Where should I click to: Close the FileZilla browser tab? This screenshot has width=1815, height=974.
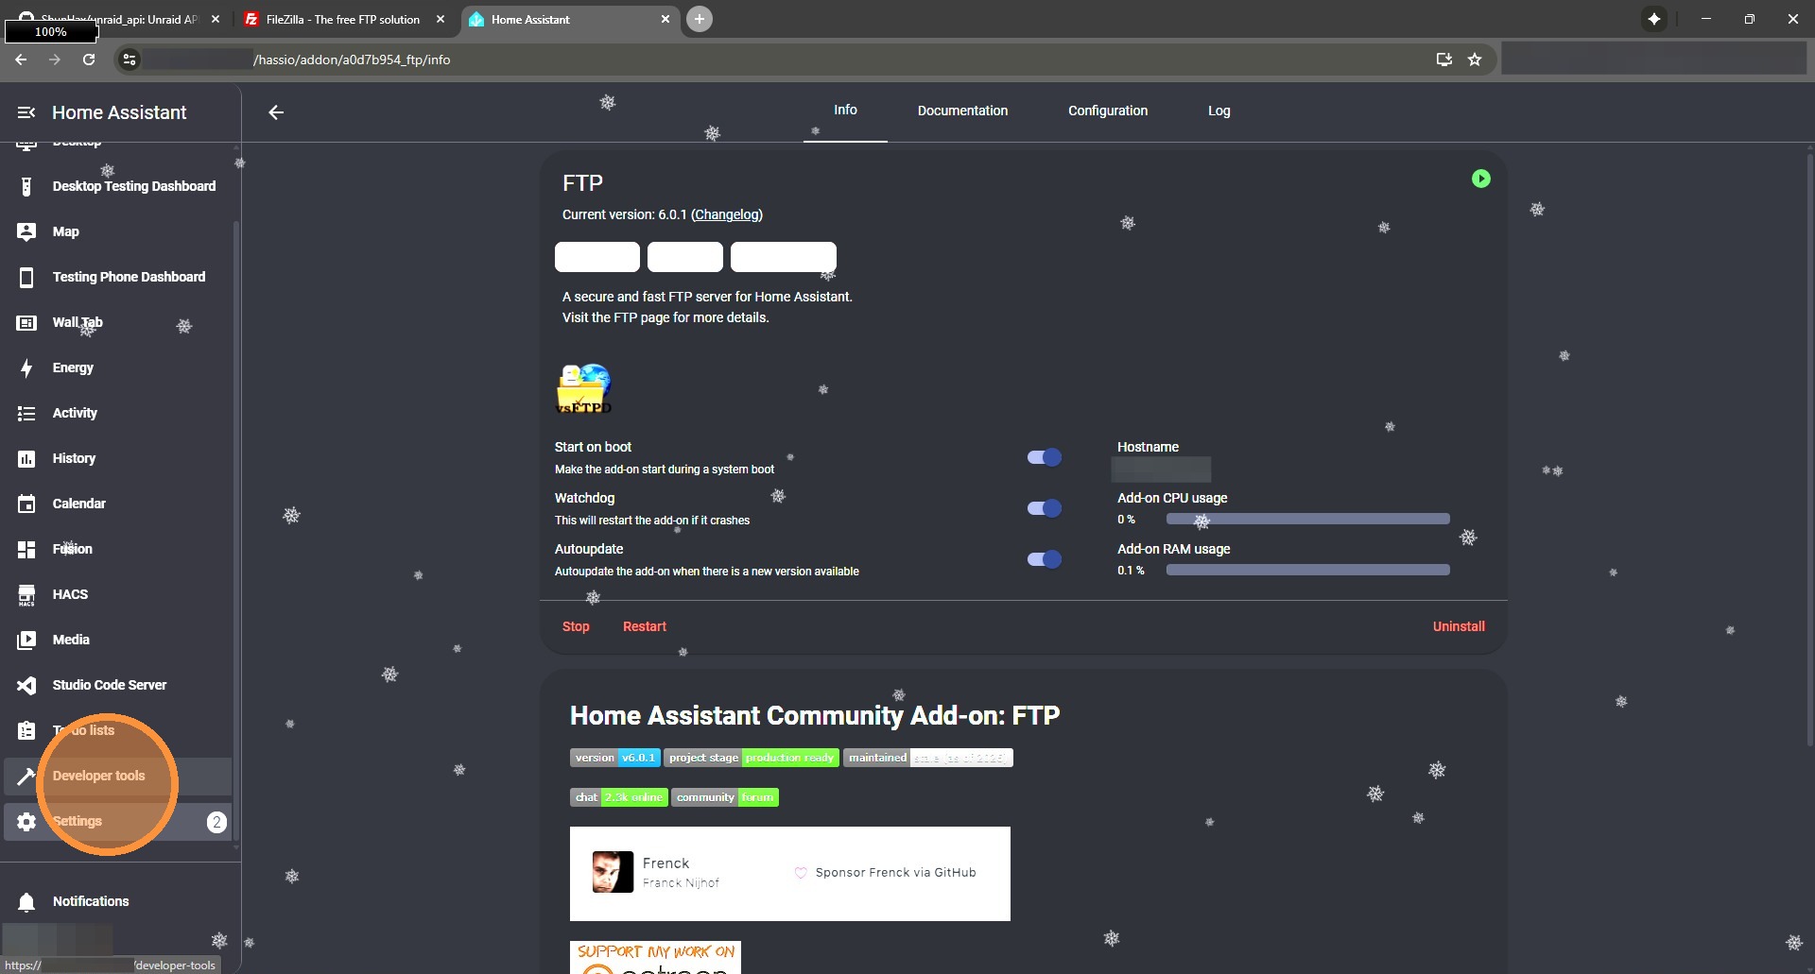pyautogui.click(x=441, y=19)
